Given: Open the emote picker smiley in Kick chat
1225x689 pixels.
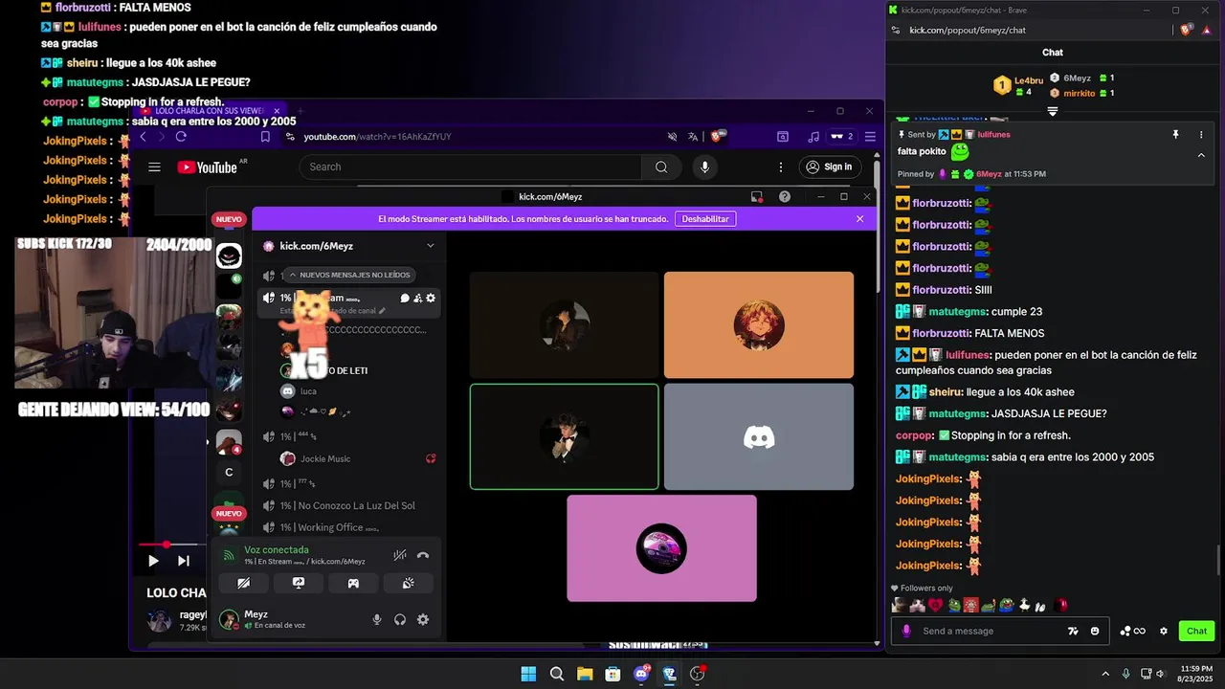Looking at the screenshot, I should tap(1095, 632).
